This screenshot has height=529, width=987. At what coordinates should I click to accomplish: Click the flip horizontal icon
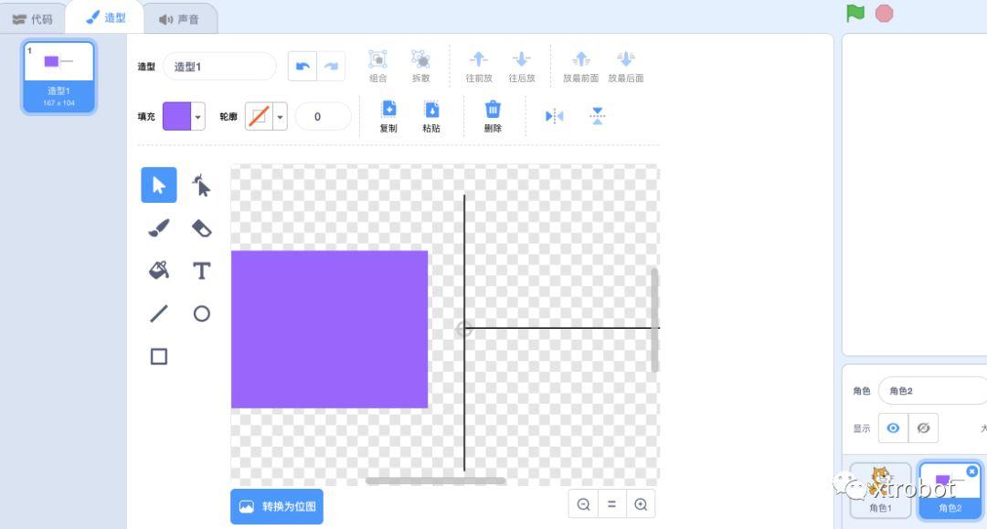(554, 116)
